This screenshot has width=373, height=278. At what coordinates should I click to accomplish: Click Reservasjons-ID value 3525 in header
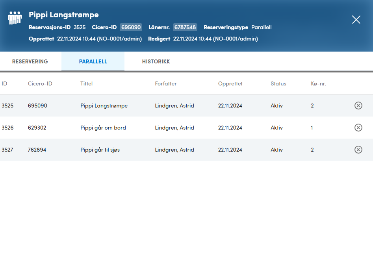(x=80, y=27)
